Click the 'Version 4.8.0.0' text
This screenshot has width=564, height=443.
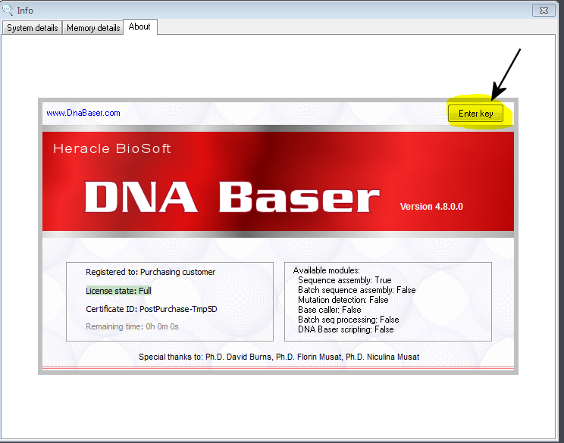pyautogui.click(x=431, y=207)
